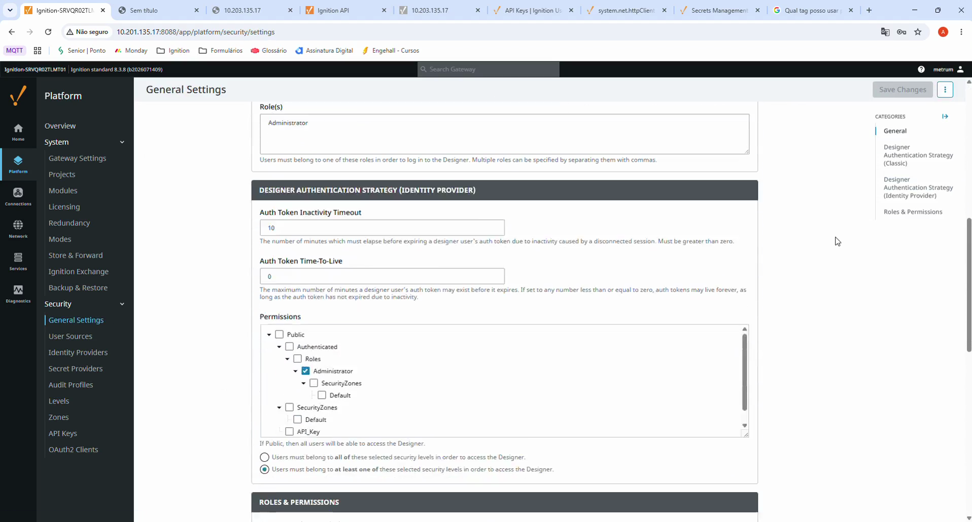Check the Default checkbox under Administrator SecurityZones
The height and width of the screenshot is (522, 972).
pos(322,395)
